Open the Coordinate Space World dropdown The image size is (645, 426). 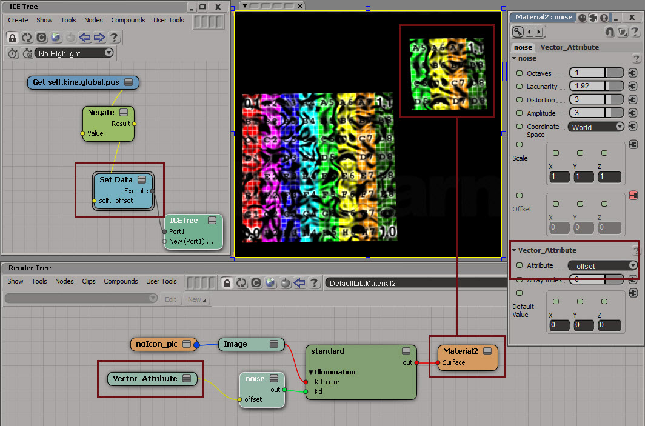[596, 127]
